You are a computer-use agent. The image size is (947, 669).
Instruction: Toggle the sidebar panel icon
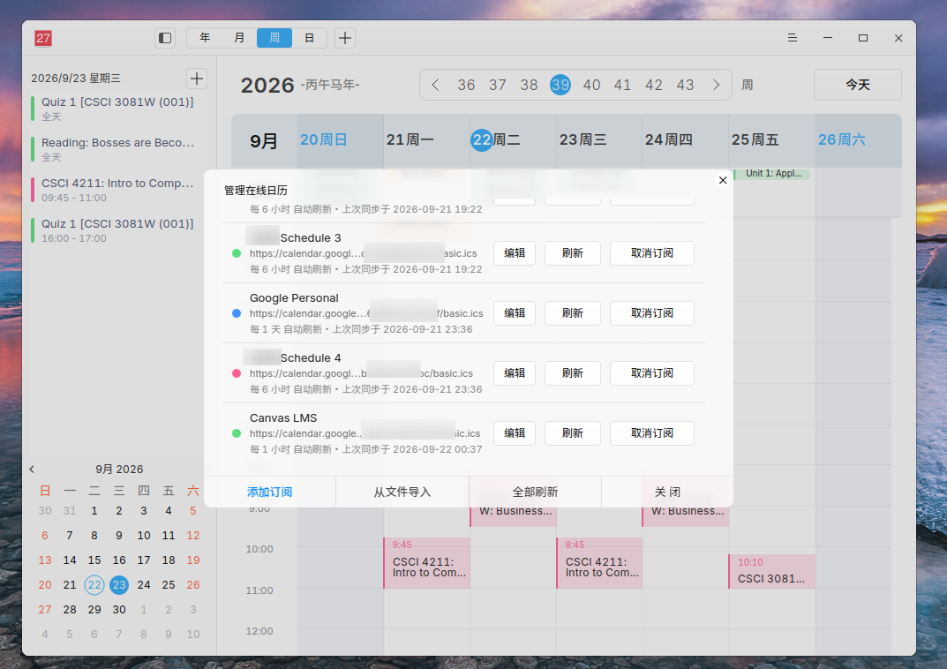pyautogui.click(x=165, y=38)
